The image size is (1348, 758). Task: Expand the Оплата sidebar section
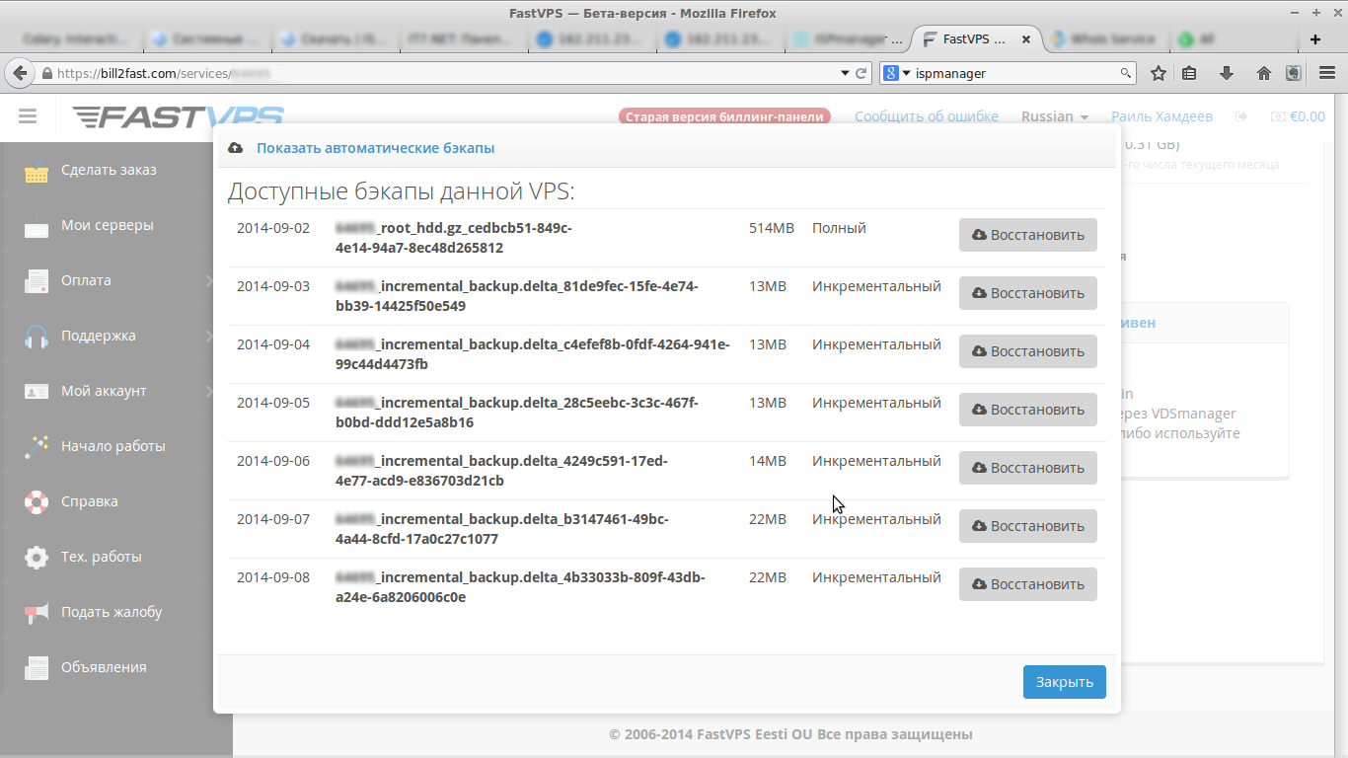[109, 279]
